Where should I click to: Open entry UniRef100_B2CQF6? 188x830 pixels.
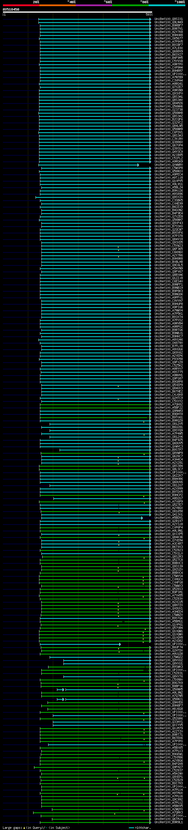pos(168,119)
